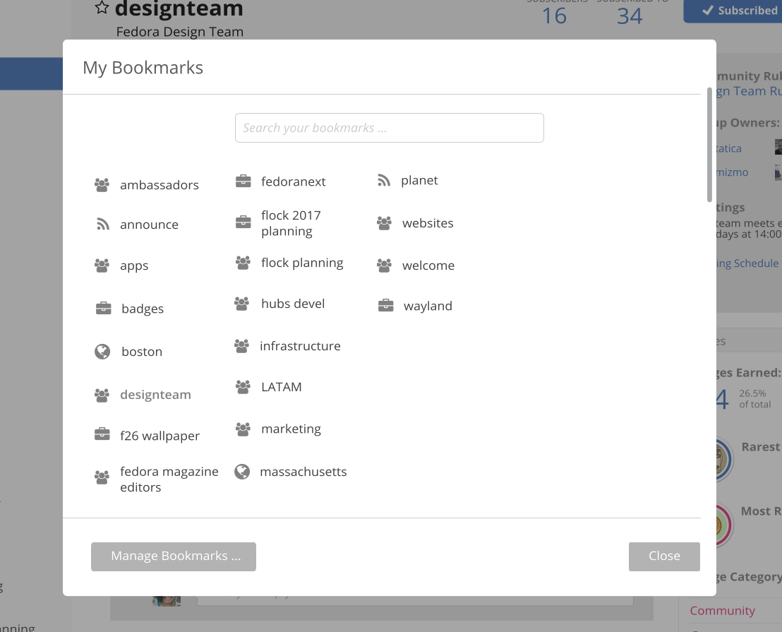The image size is (782, 632).
Task: Toggle the Subscribed button on background page
Action: click(733, 11)
